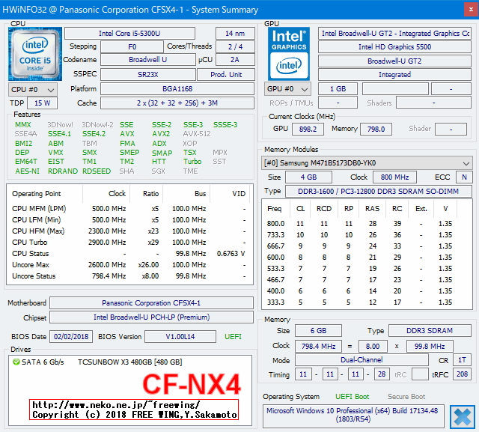The image size is (479, 432).
Task: Click the 14 nm process field
Action: coord(235,33)
